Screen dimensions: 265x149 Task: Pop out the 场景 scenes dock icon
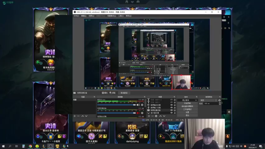point(94,97)
